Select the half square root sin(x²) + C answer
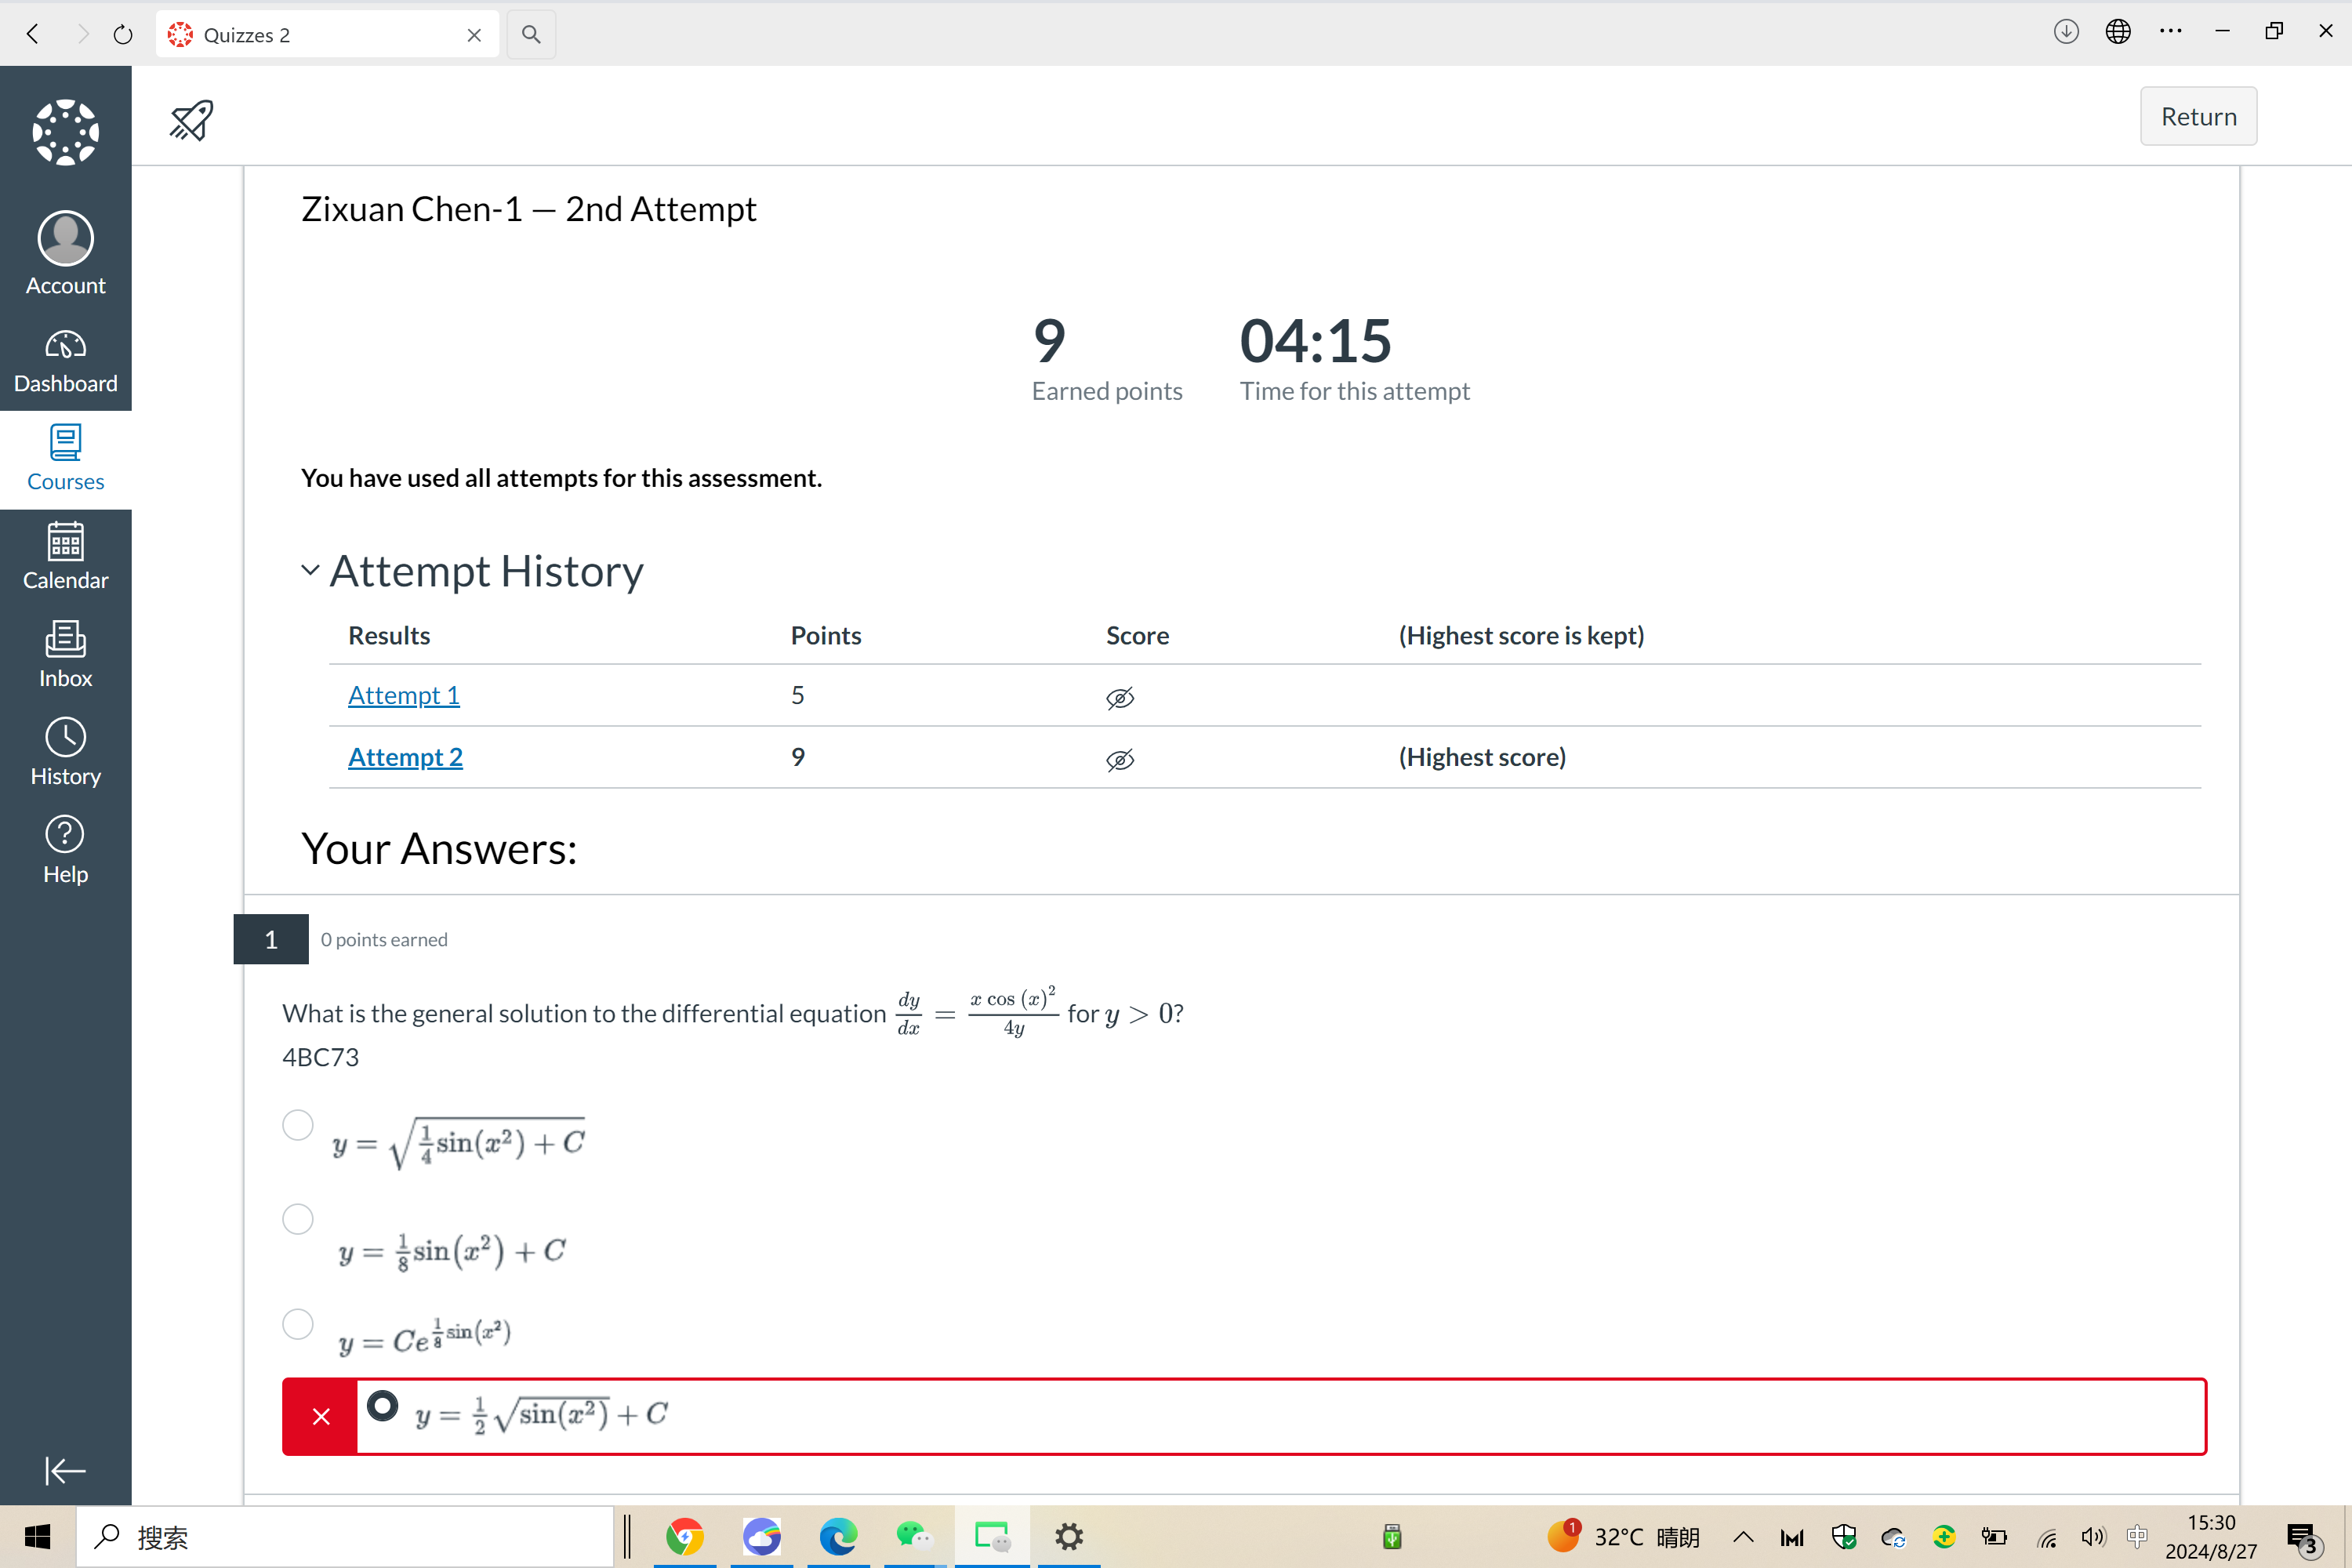Image resolution: width=2352 pixels, height=1568 pixels. [382, 1406]
